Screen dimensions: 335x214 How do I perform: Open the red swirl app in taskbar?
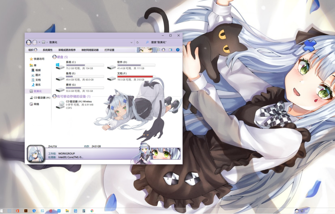51,211
